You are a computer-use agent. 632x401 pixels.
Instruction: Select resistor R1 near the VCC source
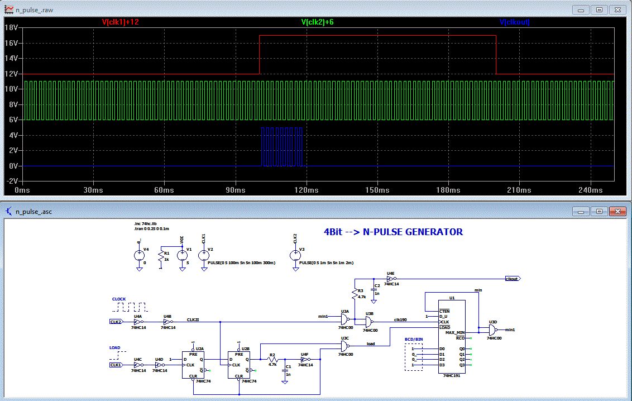pos(161,257)
